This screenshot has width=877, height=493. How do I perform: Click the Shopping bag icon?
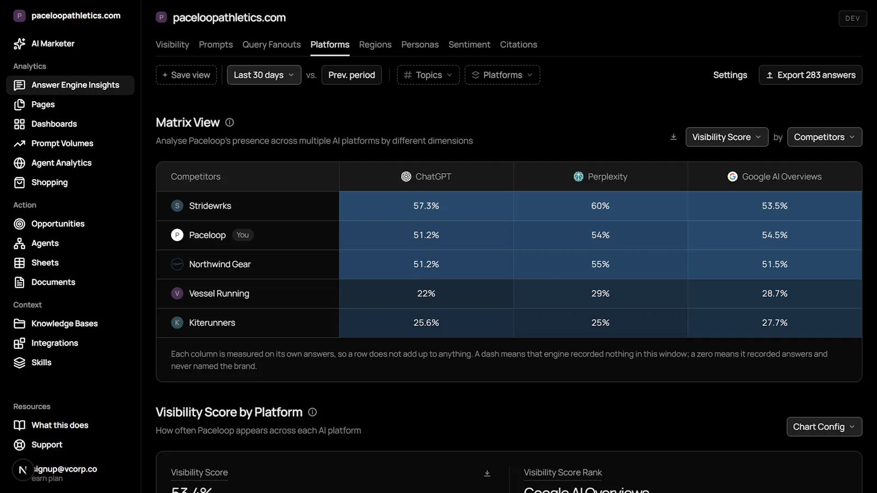click(20, 182)
